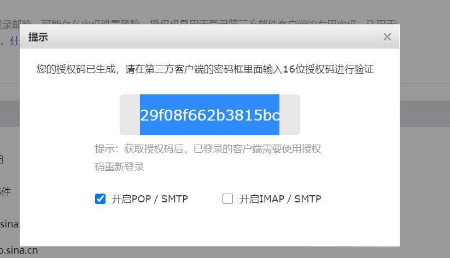Click the 开启IMAP / SMTP label text
Viewport: 450px width, 258px height.
280,199
